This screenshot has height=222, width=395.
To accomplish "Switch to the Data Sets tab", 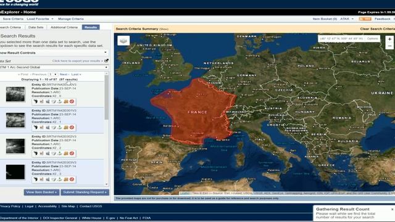I will click(x=36, y=27).
